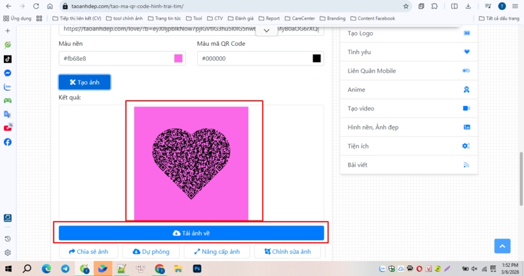Click the heart QR code result image
This screenshot has height=276, width=524.
click(x=191, y=164)
